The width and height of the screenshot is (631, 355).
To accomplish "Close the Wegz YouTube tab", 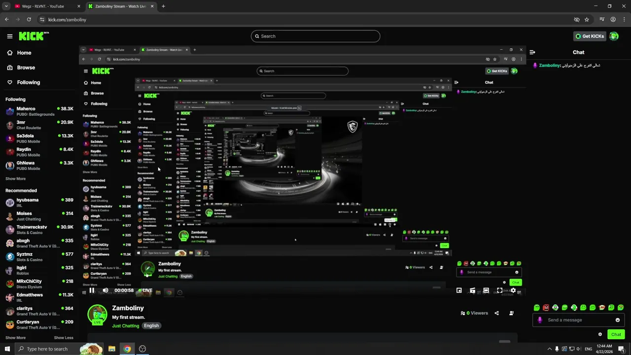I will pyautogui.click(x=78, y=6).
